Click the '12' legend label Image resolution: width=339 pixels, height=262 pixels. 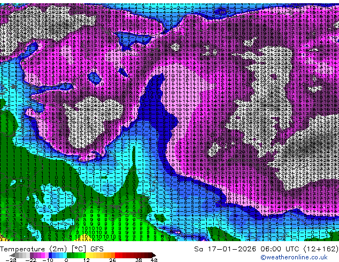(87, 260)
